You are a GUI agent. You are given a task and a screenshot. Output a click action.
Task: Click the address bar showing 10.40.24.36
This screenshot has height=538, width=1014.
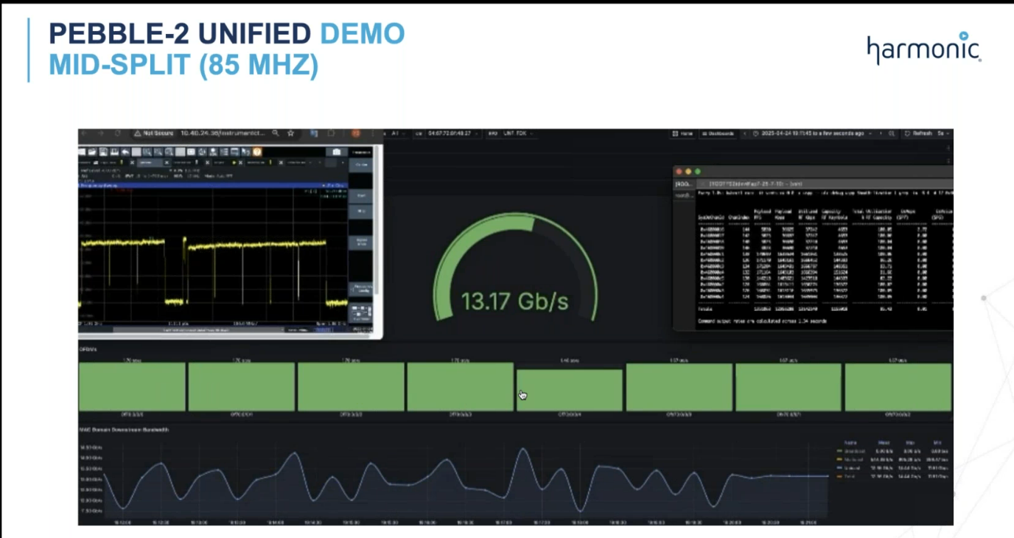point(223,133)
